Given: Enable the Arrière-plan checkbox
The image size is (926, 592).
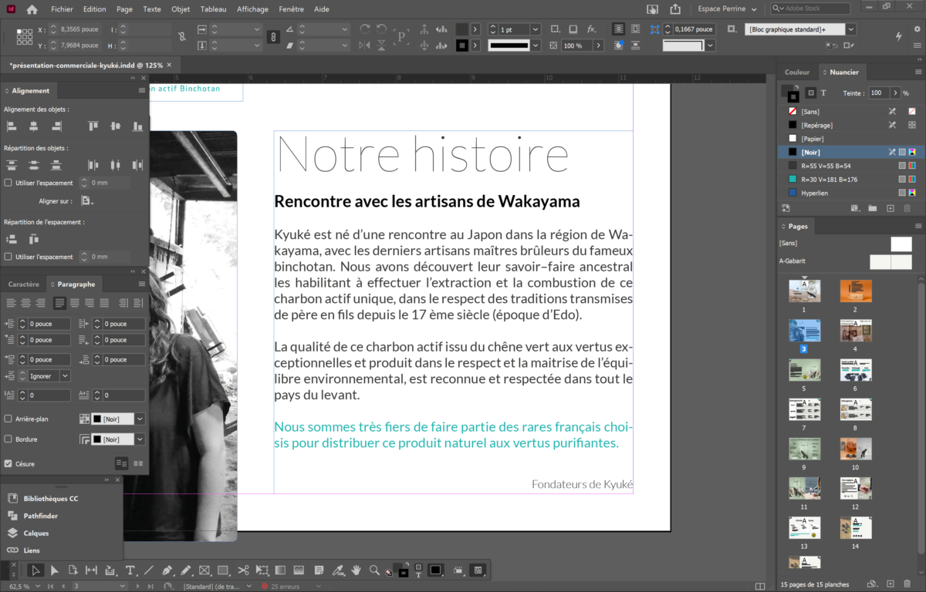Looking at the screenshot, I should coord(8,419).
